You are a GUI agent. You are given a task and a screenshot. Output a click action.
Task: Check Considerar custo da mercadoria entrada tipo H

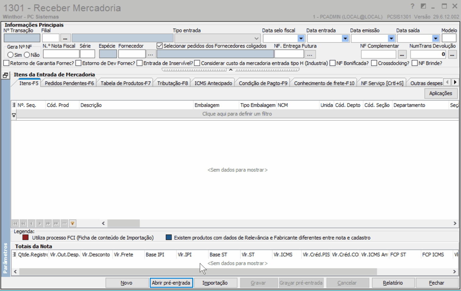197,63
